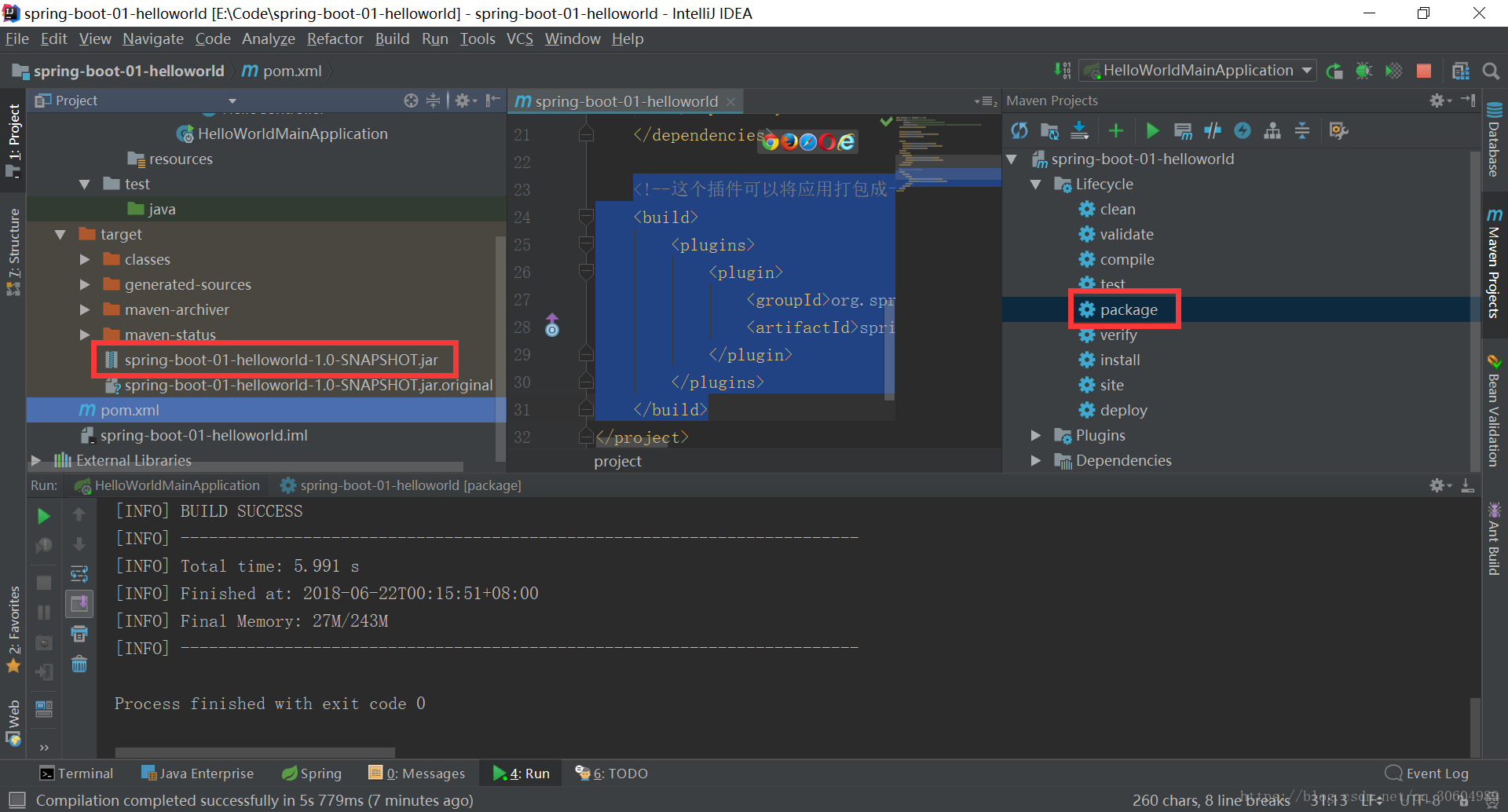The width and height of the screenshot is (1508, 812).
Task: Select the HelloWorldMainApplication run tab
Action: coord(167,485)
